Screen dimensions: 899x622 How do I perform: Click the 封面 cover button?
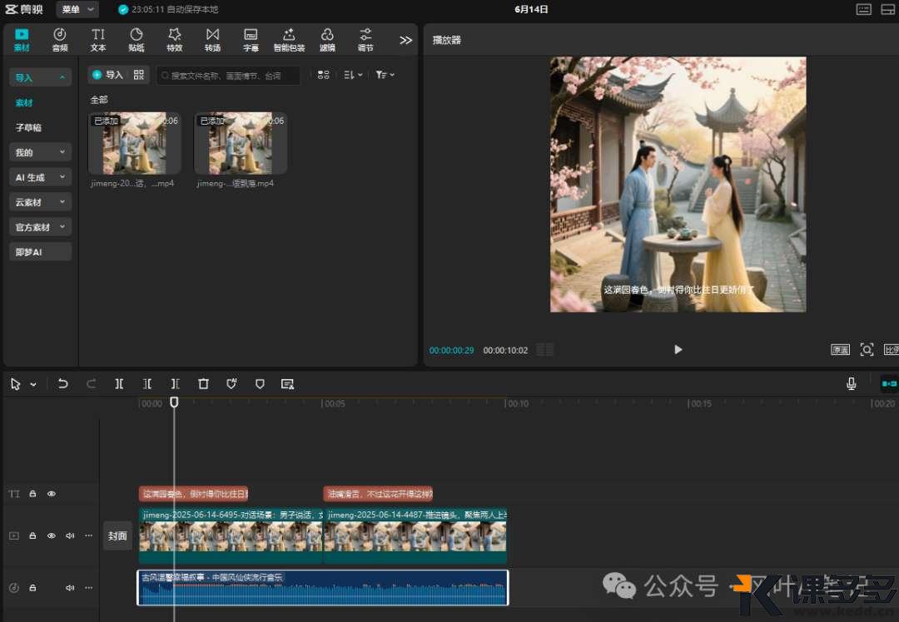pyautogui.click(x=117, y=536)
